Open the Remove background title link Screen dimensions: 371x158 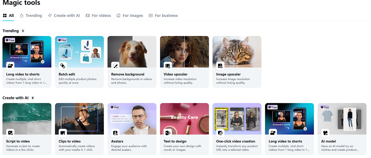pos(128,74)
